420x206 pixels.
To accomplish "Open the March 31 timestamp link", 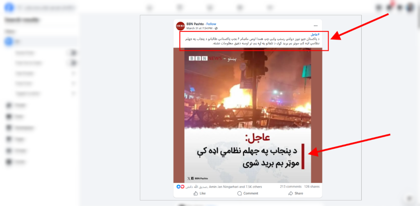I will (199, 28).
